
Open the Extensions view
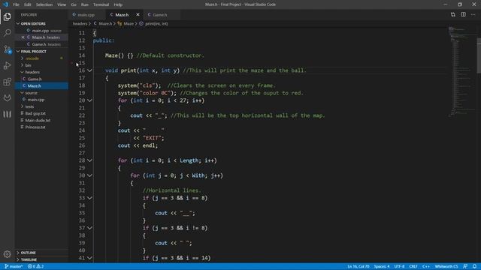click(x=7, y=82)
